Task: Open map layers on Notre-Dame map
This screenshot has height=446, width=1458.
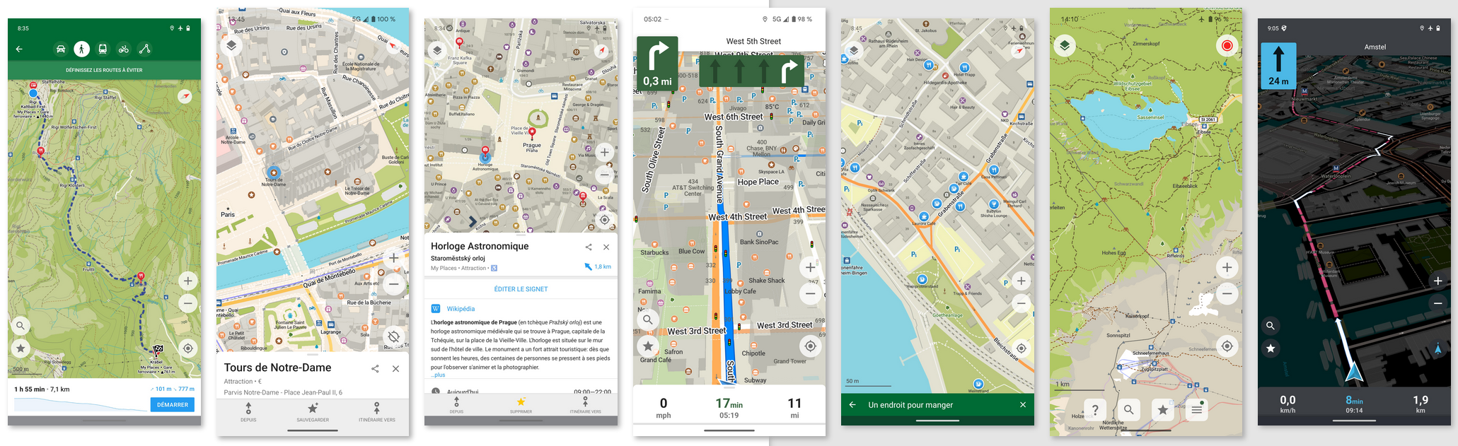Action: click(231, 46)
